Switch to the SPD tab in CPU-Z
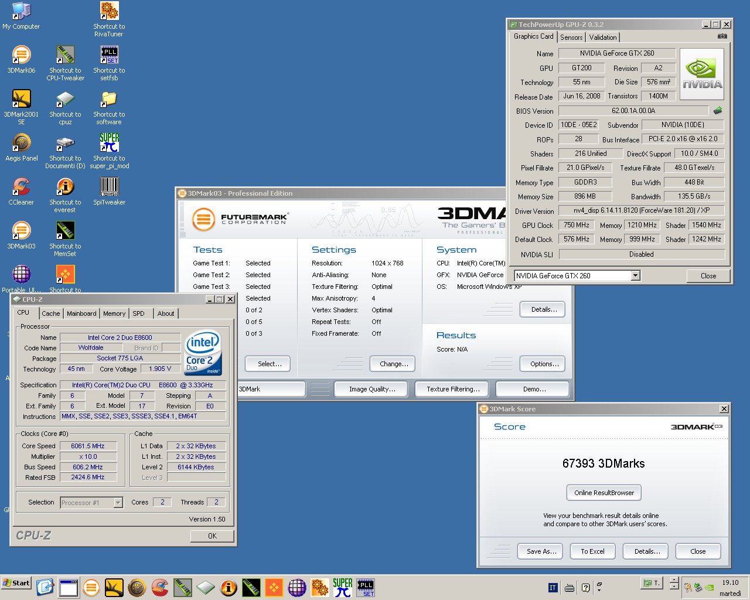 (x=139, y=313)
